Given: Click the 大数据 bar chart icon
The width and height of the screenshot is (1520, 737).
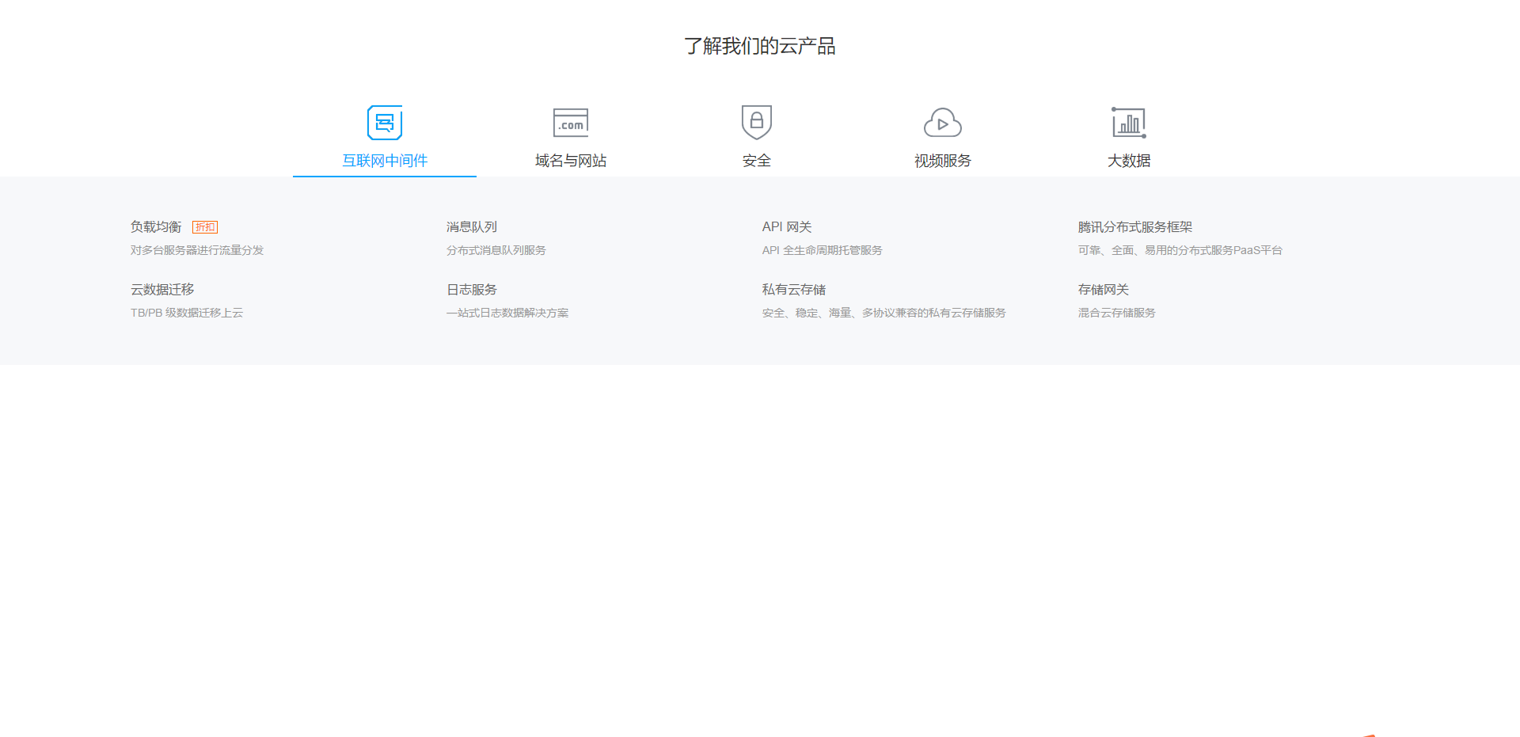Looking at the screenshot, I should (1129, 123).
